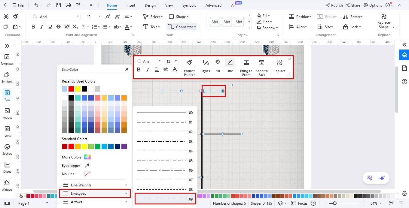Open the Icons sidebar panel

pyautogui.click(x=7, y=131)
